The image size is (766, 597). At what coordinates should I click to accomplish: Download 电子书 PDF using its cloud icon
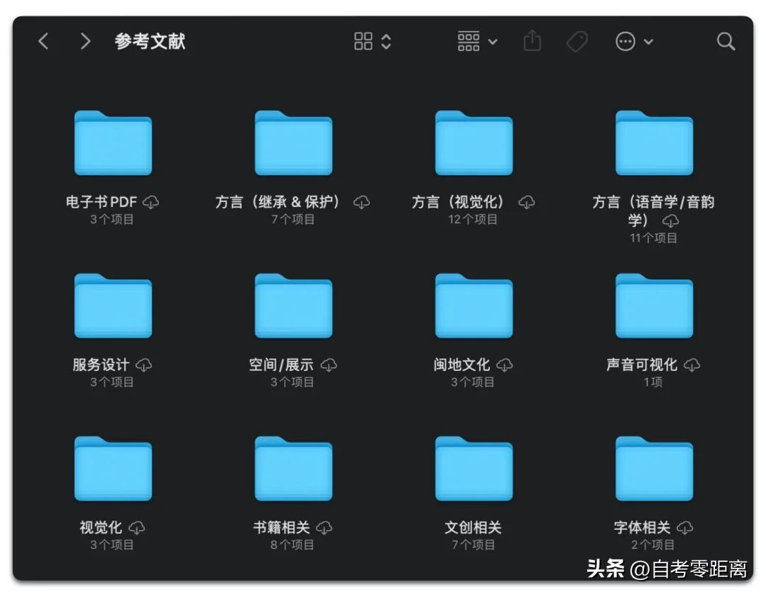150,201
